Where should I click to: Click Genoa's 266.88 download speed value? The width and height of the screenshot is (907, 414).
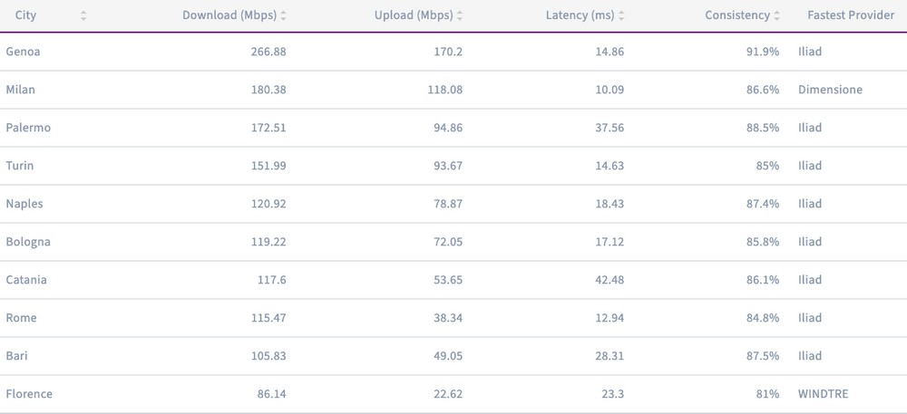click(268, 52)
